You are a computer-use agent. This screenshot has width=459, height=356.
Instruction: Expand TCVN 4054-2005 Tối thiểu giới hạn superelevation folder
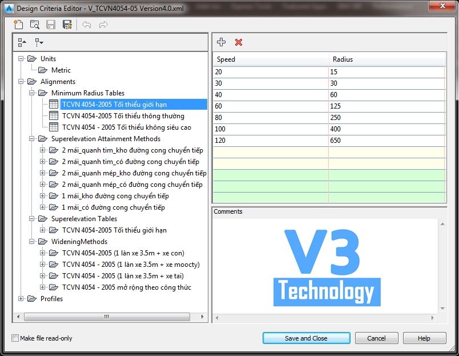pos(42,230)
